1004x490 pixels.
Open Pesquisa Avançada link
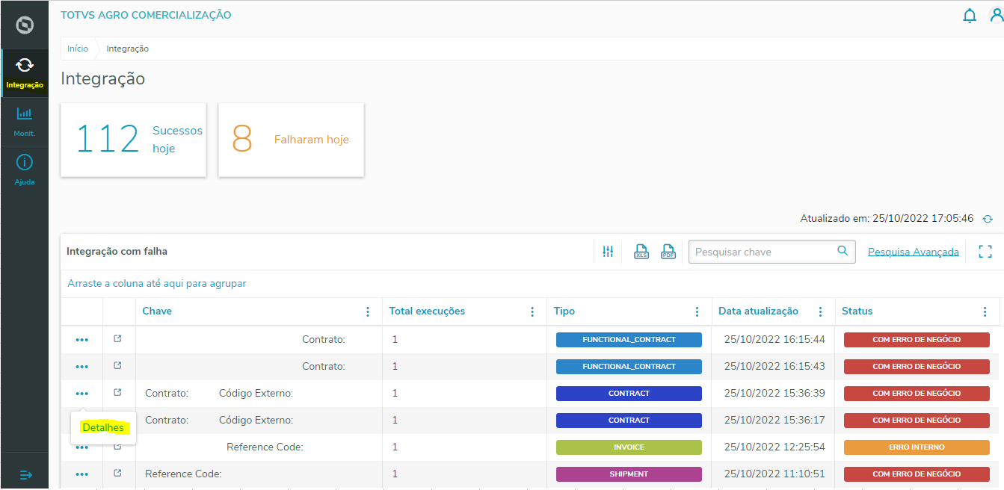pyautogui.click(x=914, y=252)
